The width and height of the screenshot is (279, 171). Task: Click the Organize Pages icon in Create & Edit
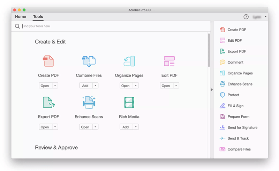point(129,61)
